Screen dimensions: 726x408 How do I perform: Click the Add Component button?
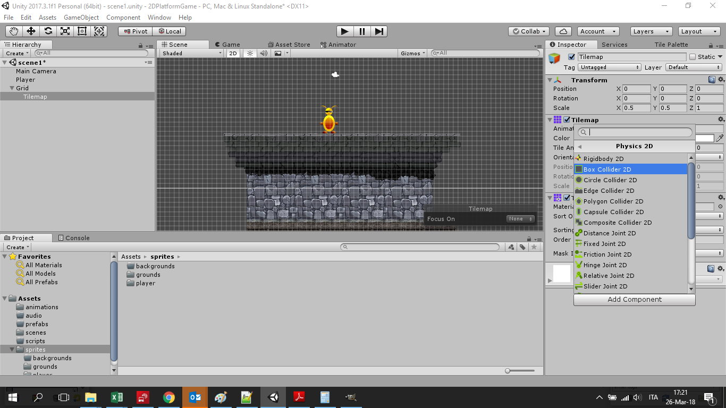634,300
